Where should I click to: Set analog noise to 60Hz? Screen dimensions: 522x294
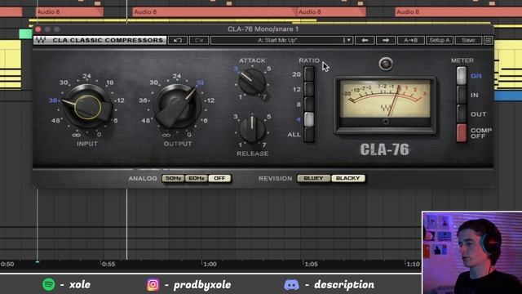197,178
